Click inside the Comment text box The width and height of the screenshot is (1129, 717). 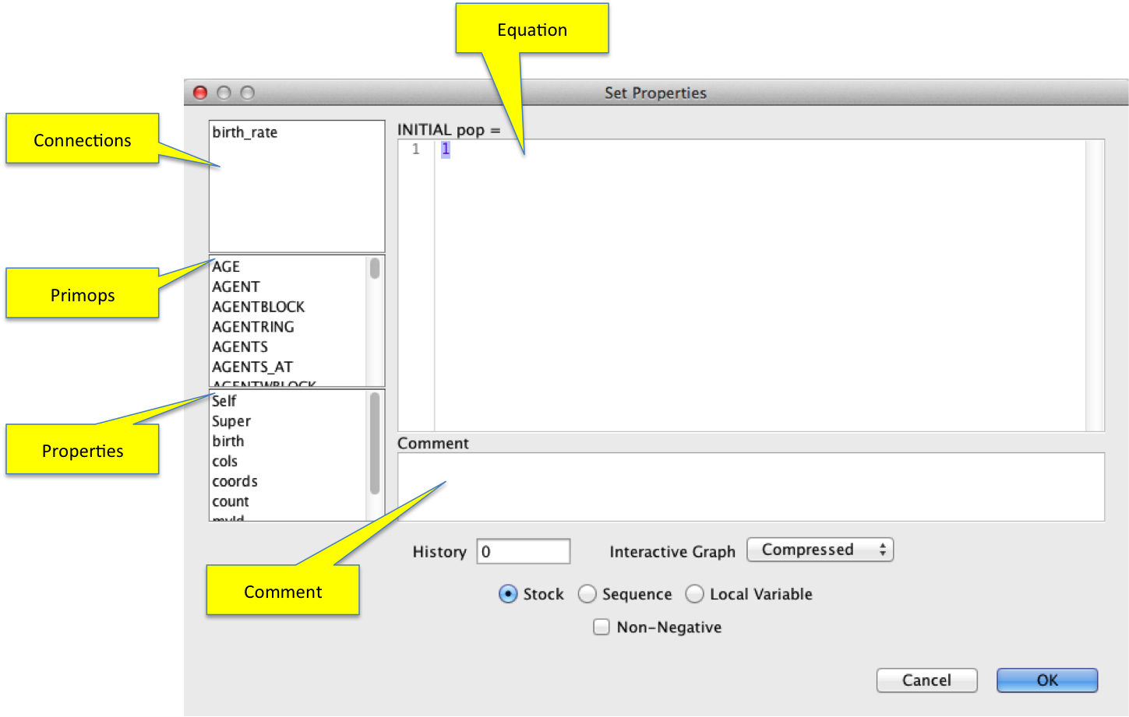[751, 487]
